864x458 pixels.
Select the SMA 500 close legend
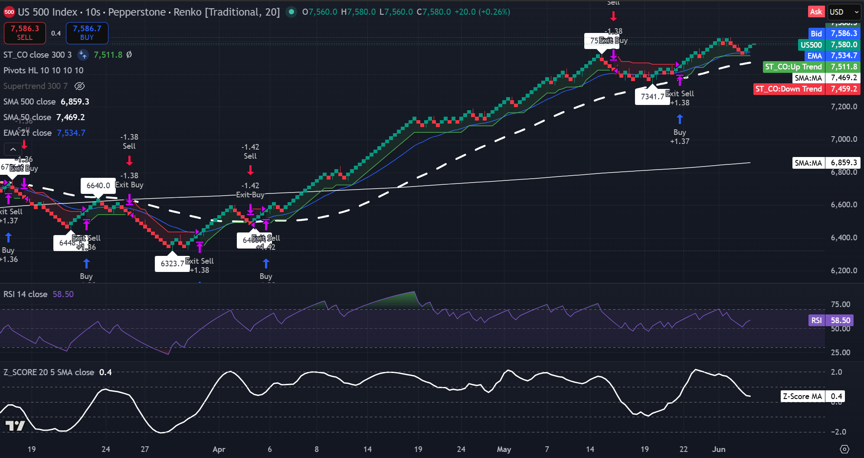[x=29, y=101]
